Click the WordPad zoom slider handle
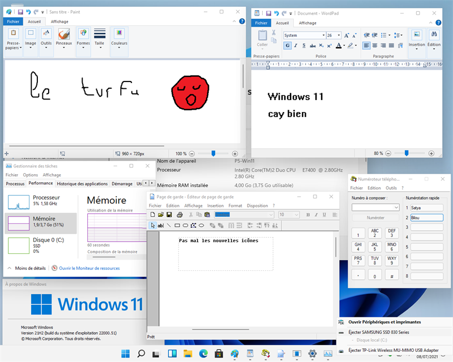The height and width of the screenshot is (362, 453). [x=406, y=153]
